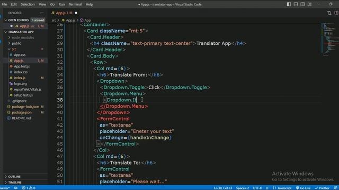This screenshot has width=339, height=190.
Task: Place cursor on line 44 handleInChange
Action: [149, 138]
